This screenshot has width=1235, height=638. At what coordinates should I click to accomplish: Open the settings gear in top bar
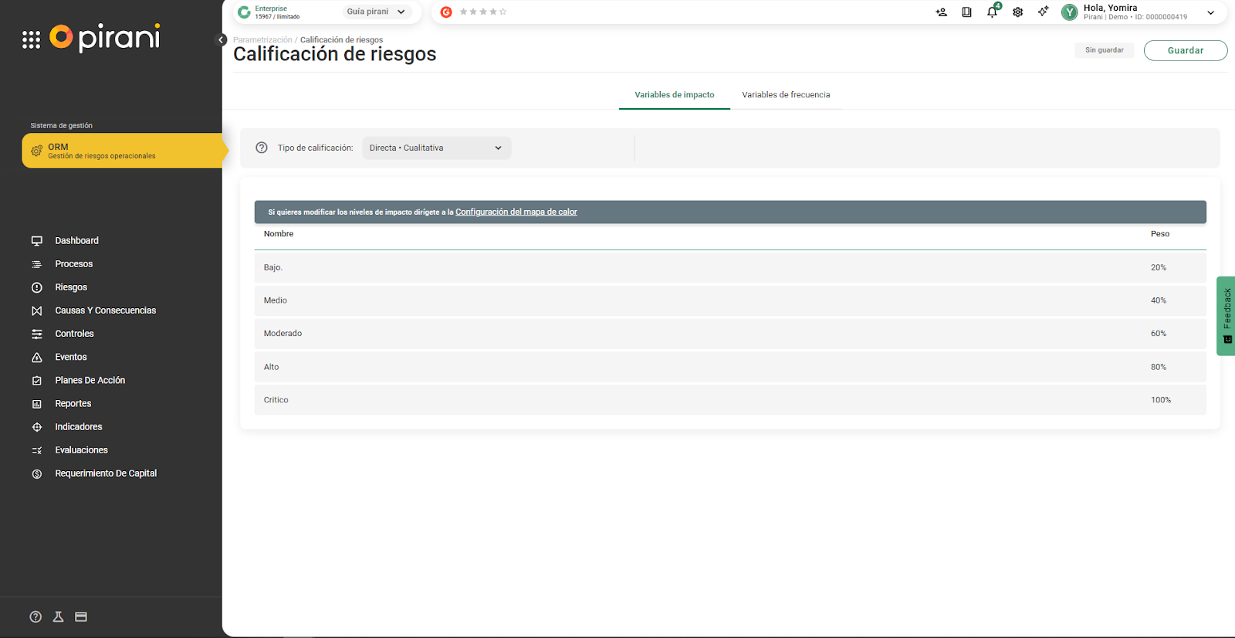pyautogui.click(x=1017, y=12)
